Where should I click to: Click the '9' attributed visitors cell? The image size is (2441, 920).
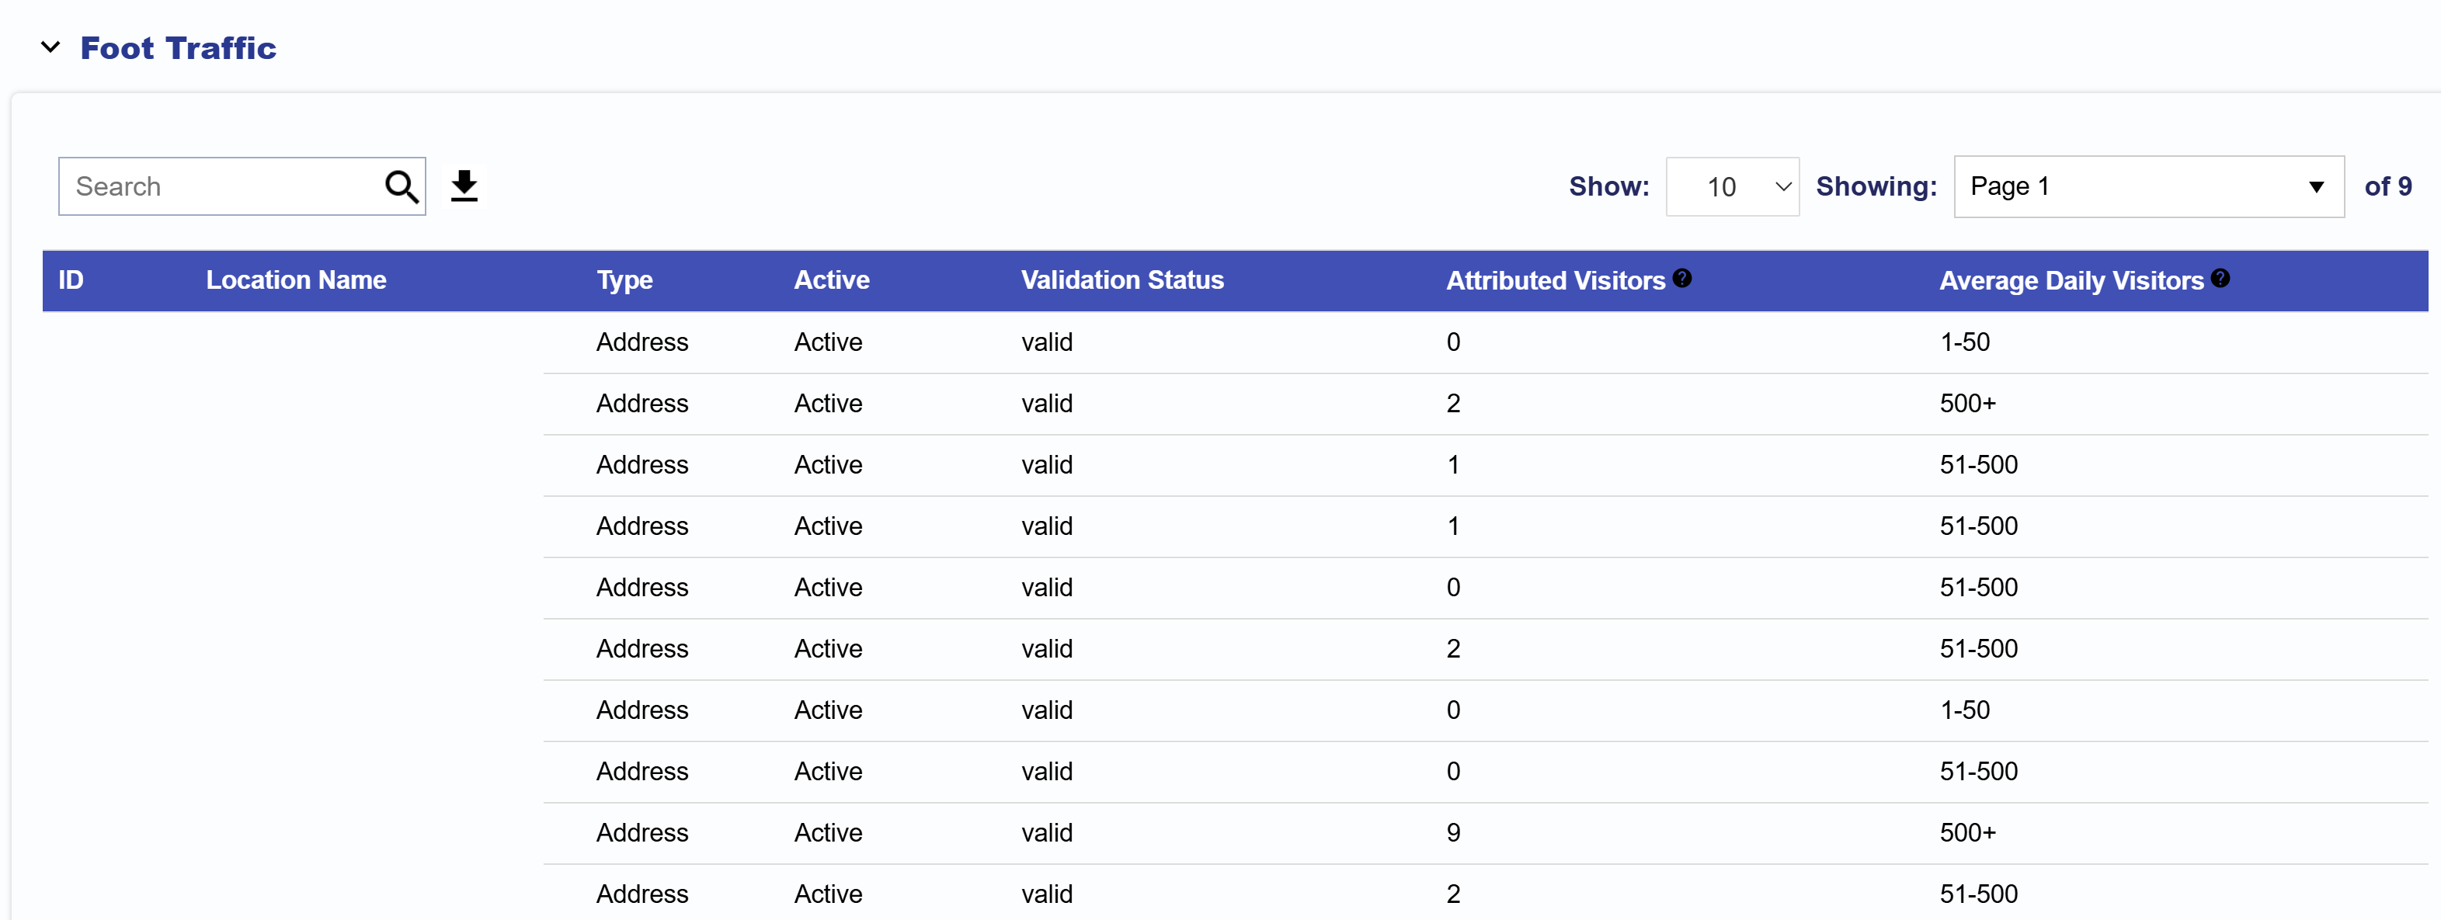[x=1454, y=833]
